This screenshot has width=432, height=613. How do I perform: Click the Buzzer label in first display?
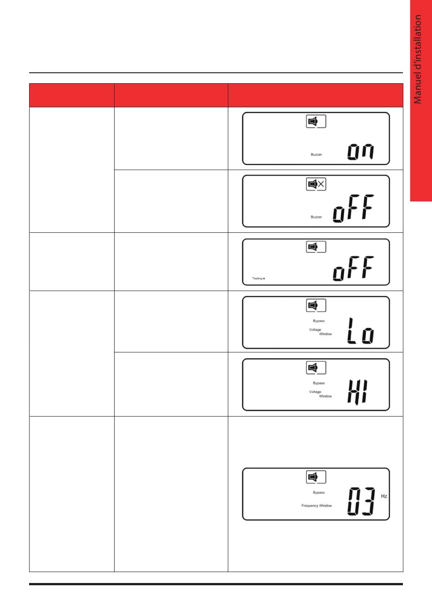pos(316,155)
